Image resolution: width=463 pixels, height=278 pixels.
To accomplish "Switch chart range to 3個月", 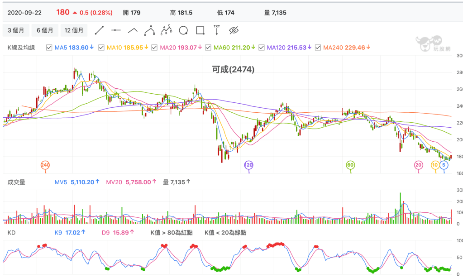I will (16, 30).
